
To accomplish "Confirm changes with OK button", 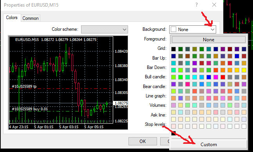I will (x=143, y=141).
